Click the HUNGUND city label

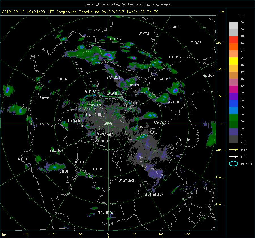click(134, 85)
